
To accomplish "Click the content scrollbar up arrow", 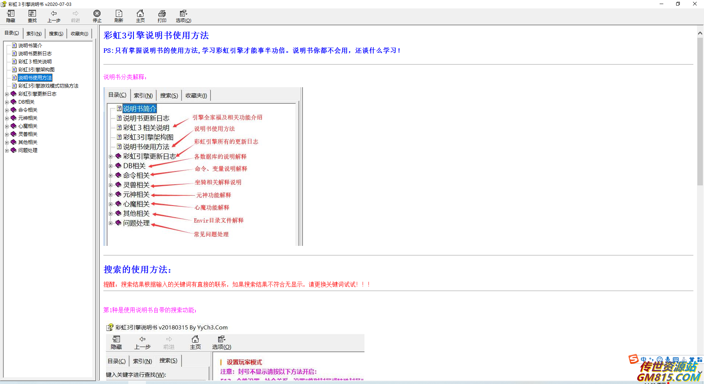I will coord(700,33).
